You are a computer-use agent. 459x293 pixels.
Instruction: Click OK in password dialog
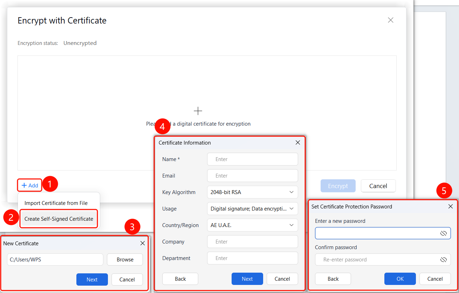pyautogui.click(x=400, y=279)
